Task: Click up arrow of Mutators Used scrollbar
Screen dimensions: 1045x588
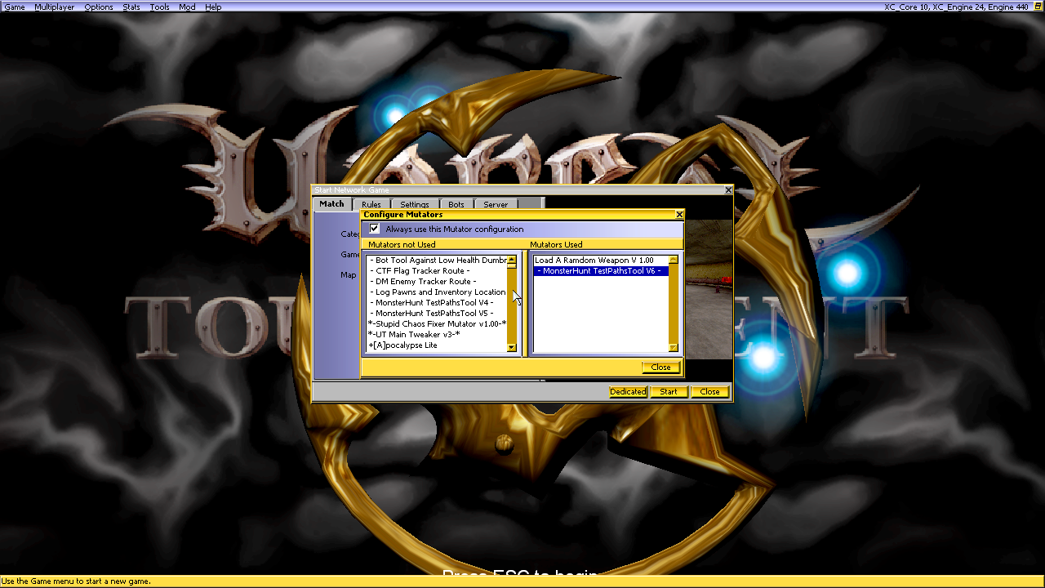Action: [x=674, y=260]
